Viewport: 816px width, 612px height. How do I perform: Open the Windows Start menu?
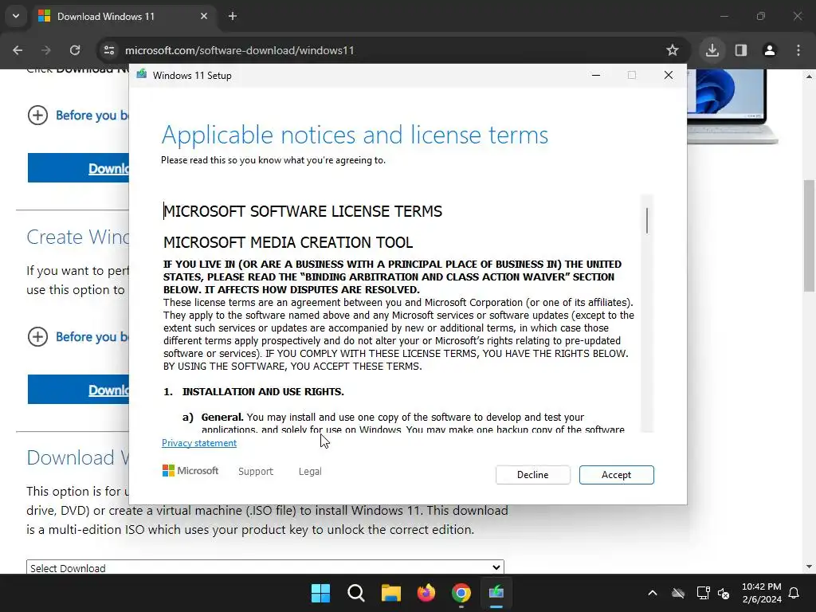[320, 593]
